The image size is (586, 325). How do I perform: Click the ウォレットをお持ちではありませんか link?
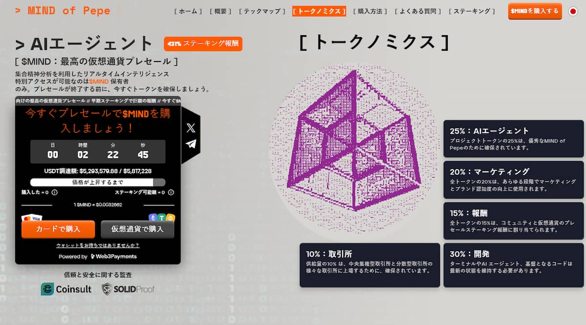tap(98, 245)
